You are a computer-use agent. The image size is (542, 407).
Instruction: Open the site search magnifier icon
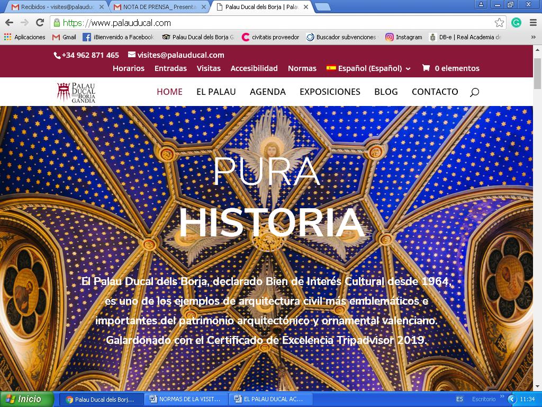[474, 92]
